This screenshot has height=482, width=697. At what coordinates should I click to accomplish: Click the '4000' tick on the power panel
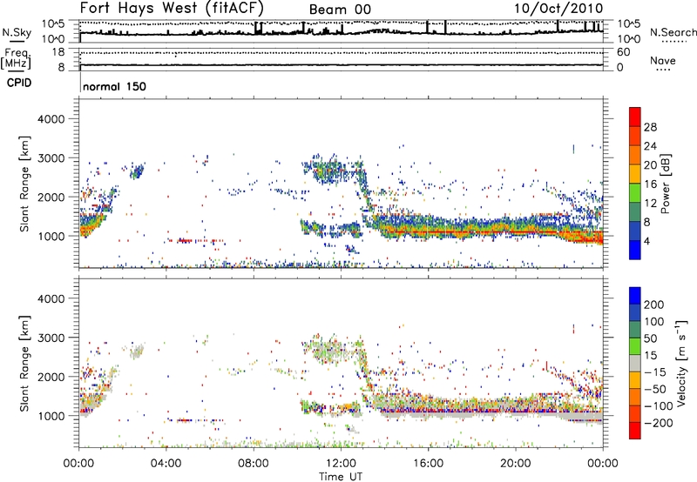(51, 119)
